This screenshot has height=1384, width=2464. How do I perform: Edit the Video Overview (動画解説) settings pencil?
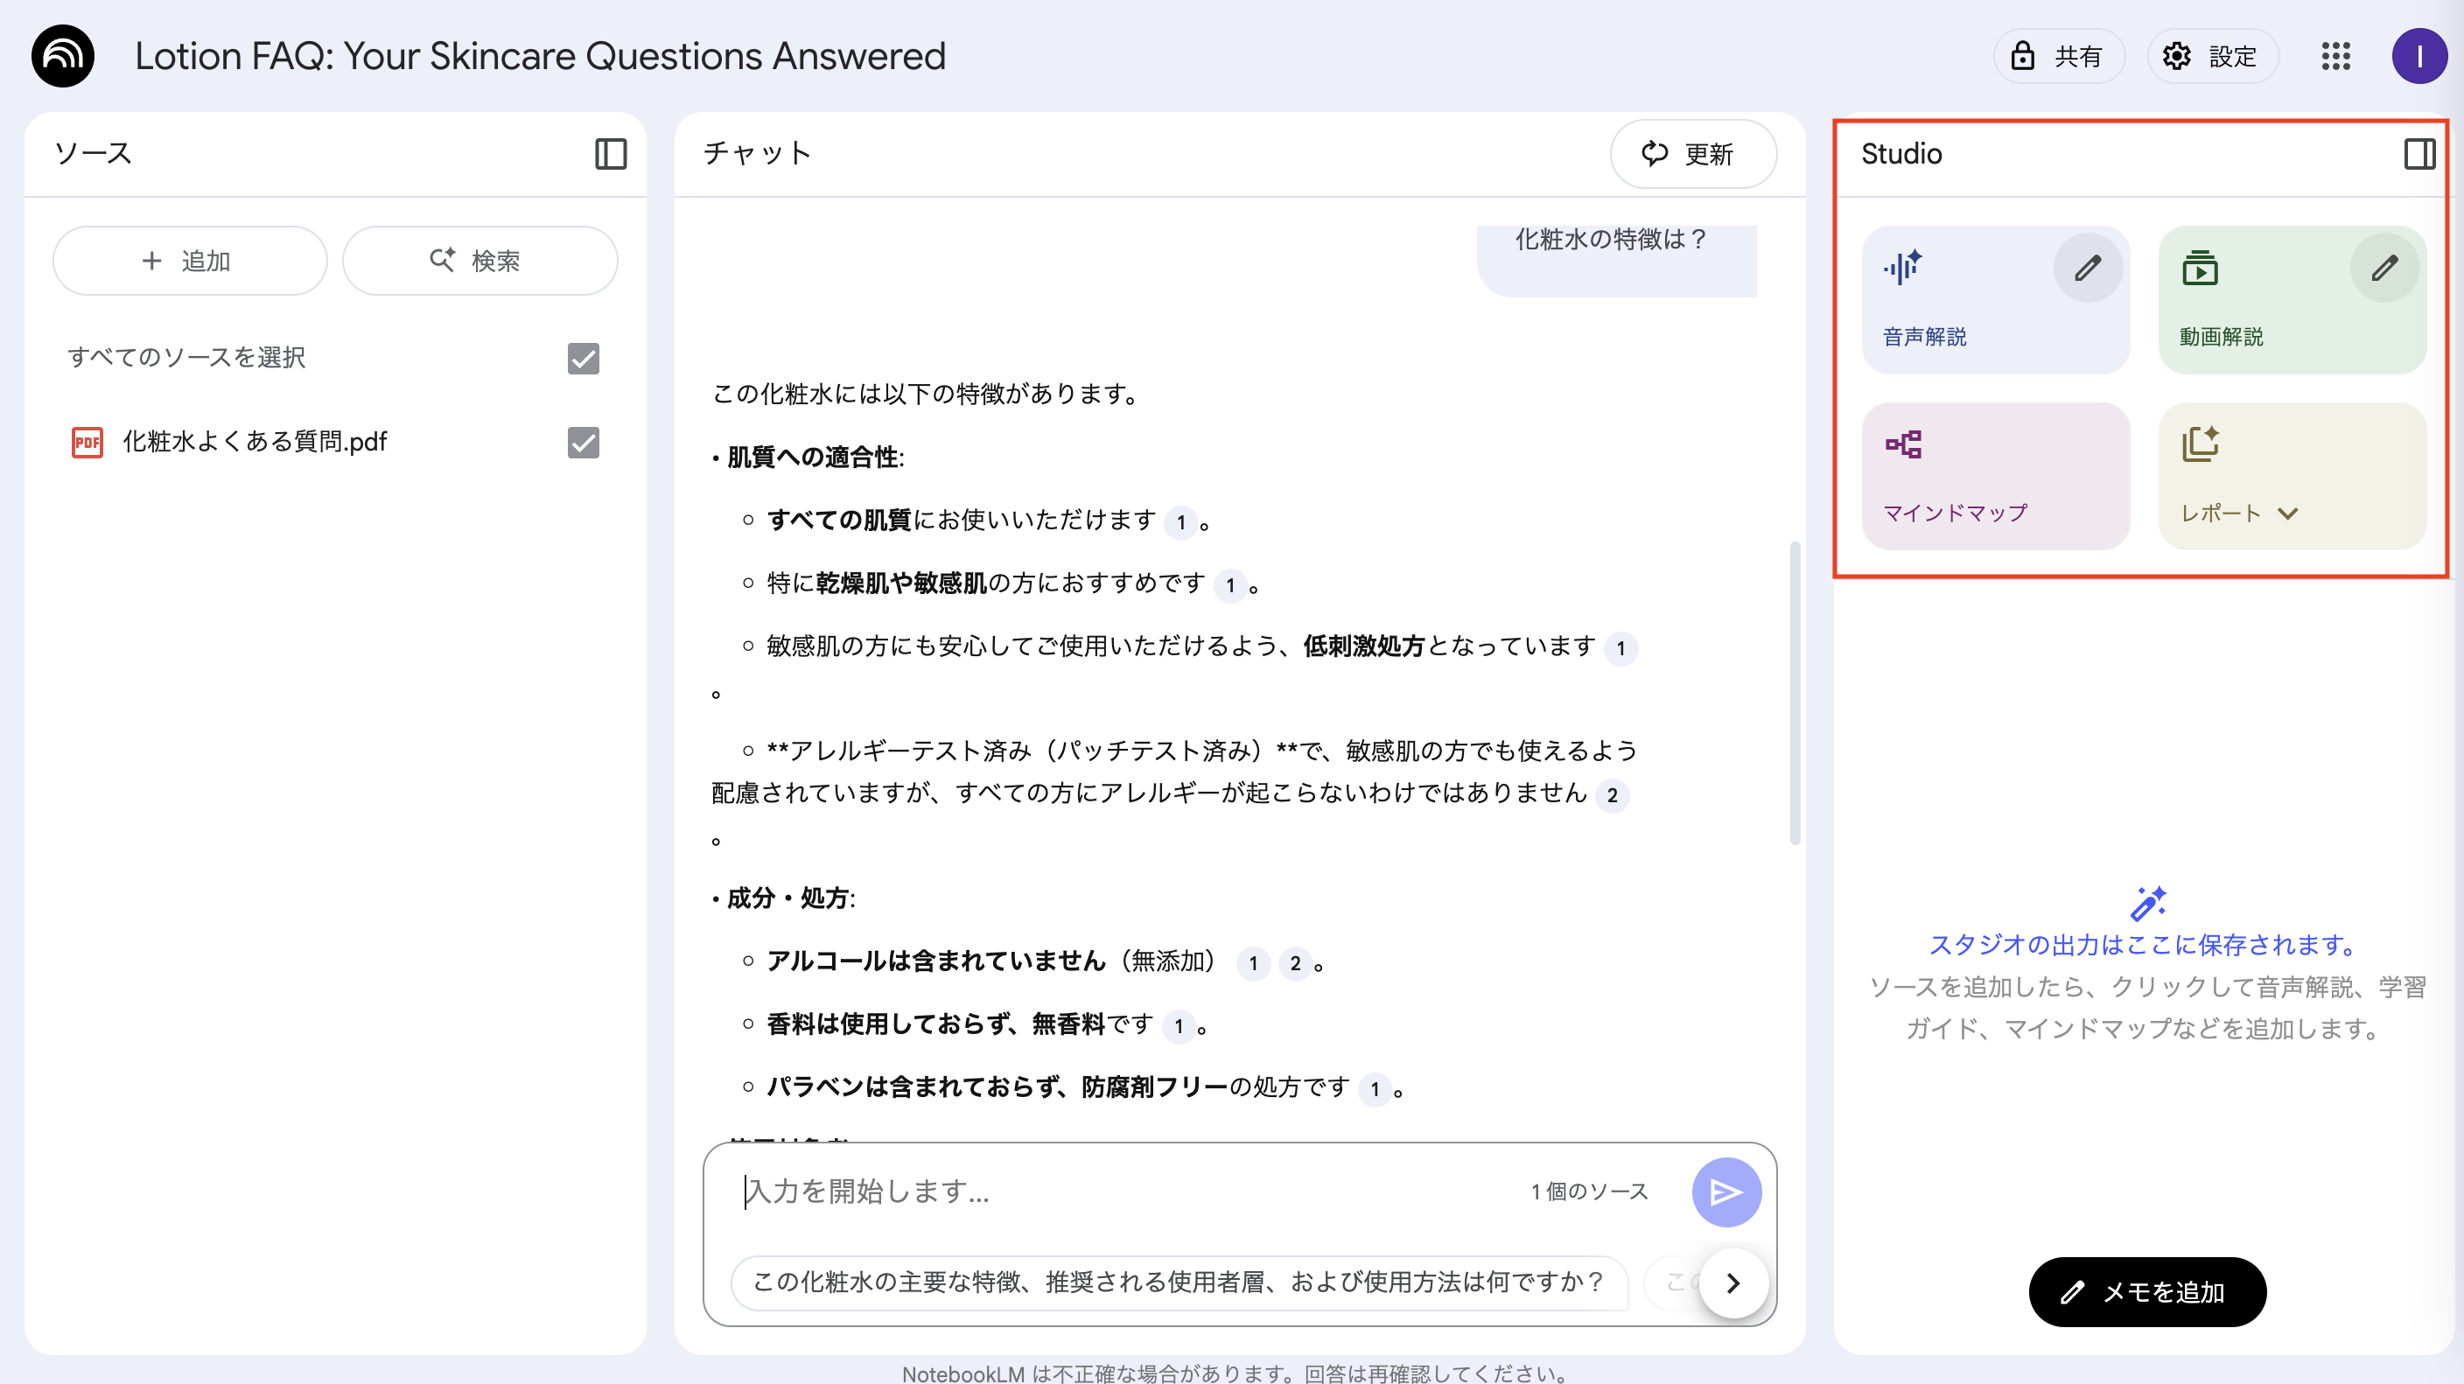(2383, 268)
